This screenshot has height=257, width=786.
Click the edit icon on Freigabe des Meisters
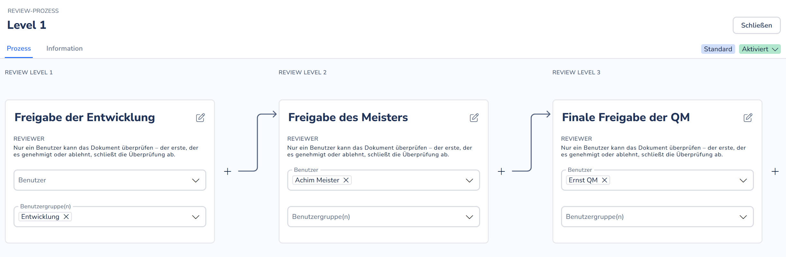click(474, 118)
